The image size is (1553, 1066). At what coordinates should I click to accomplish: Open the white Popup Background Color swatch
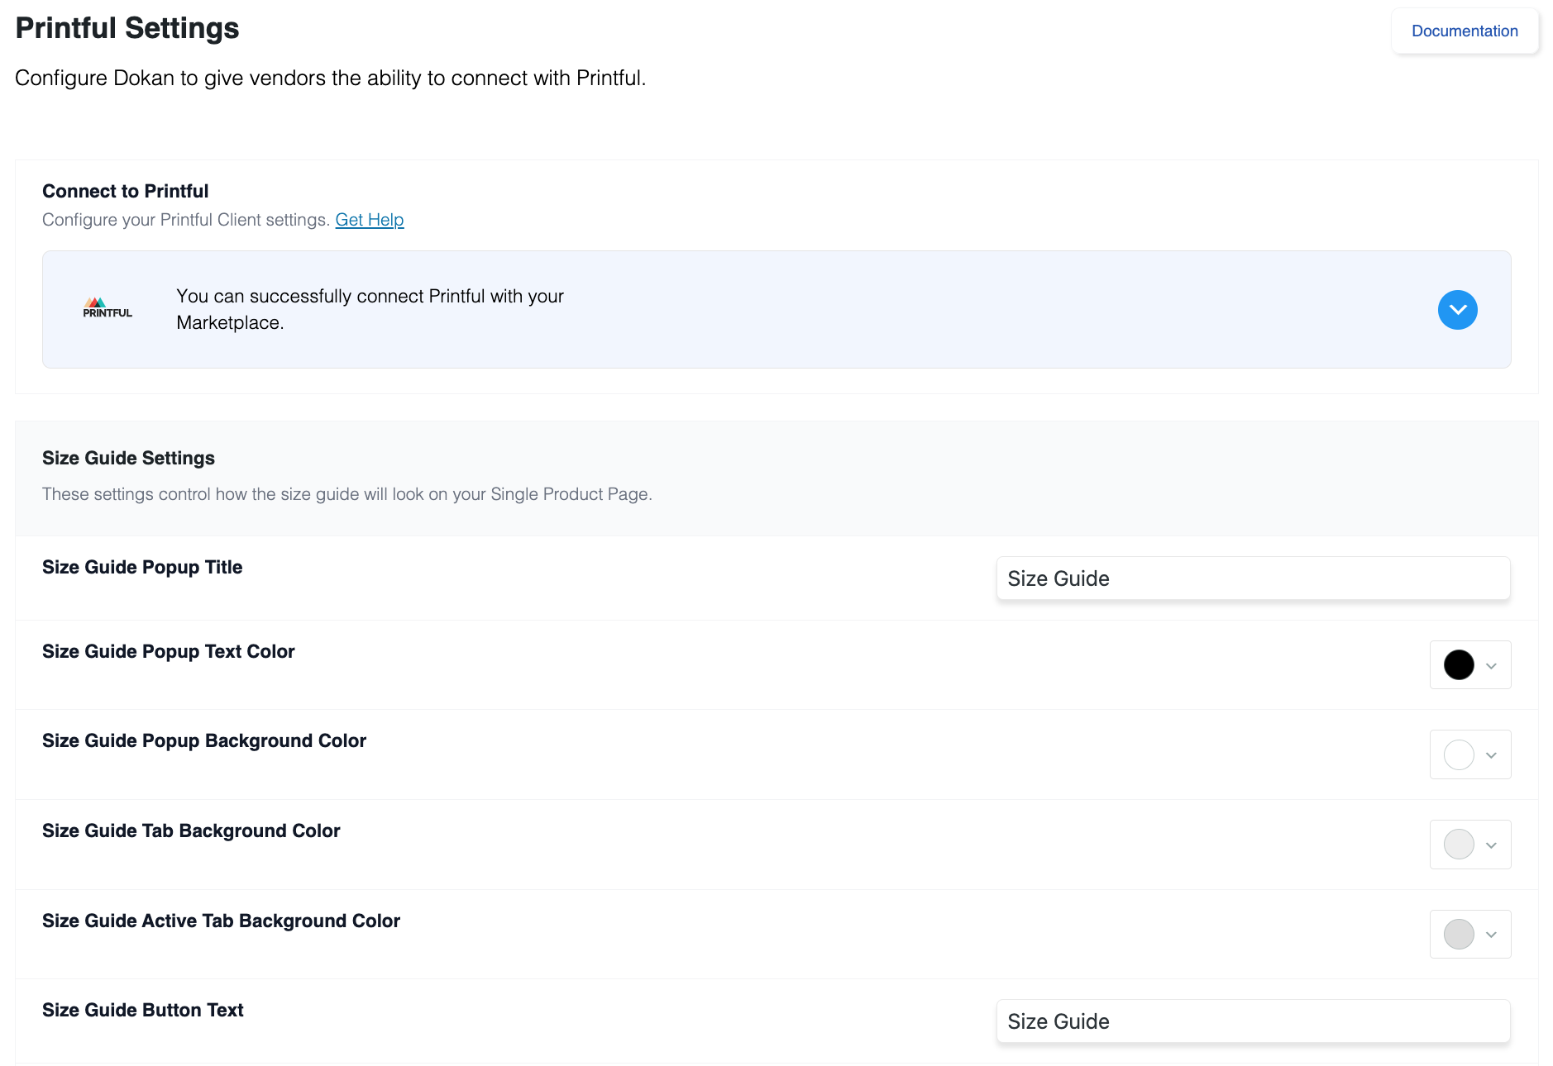1459,754
